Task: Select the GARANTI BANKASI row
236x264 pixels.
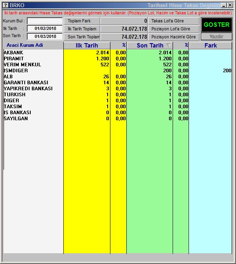Action: coord(118,83)
